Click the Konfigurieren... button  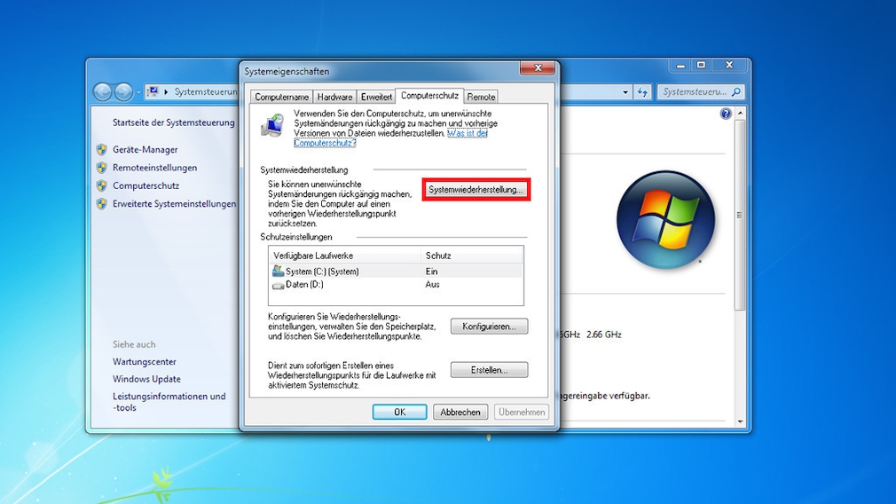coord(489,327)
